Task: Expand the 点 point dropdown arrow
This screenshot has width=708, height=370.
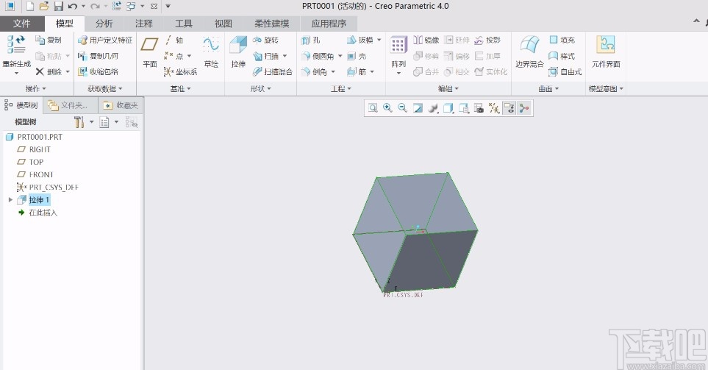Action: [189, 56]
